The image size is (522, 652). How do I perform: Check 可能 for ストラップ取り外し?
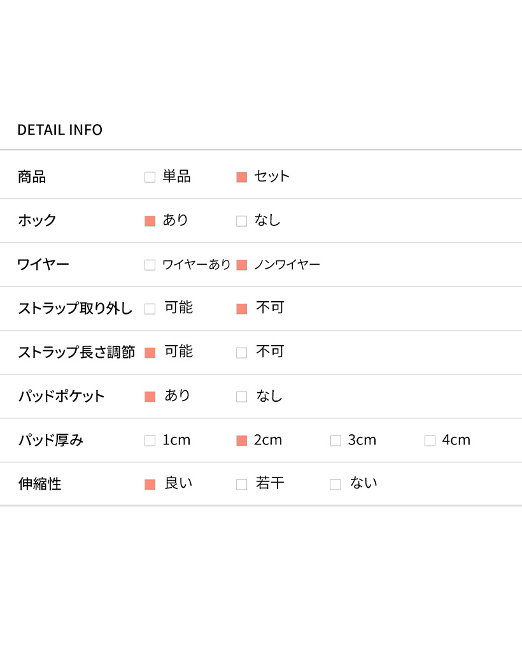point(150,309)
